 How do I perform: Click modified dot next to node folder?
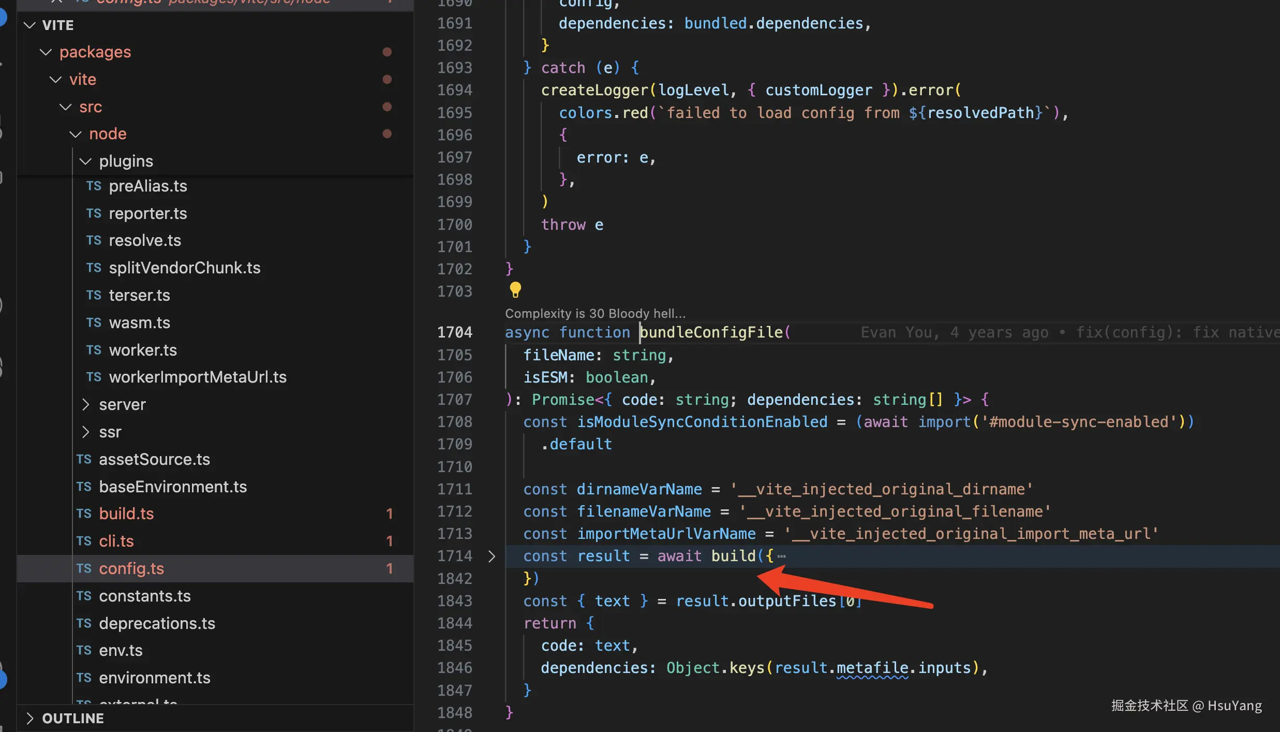click(x=386, y=134)
